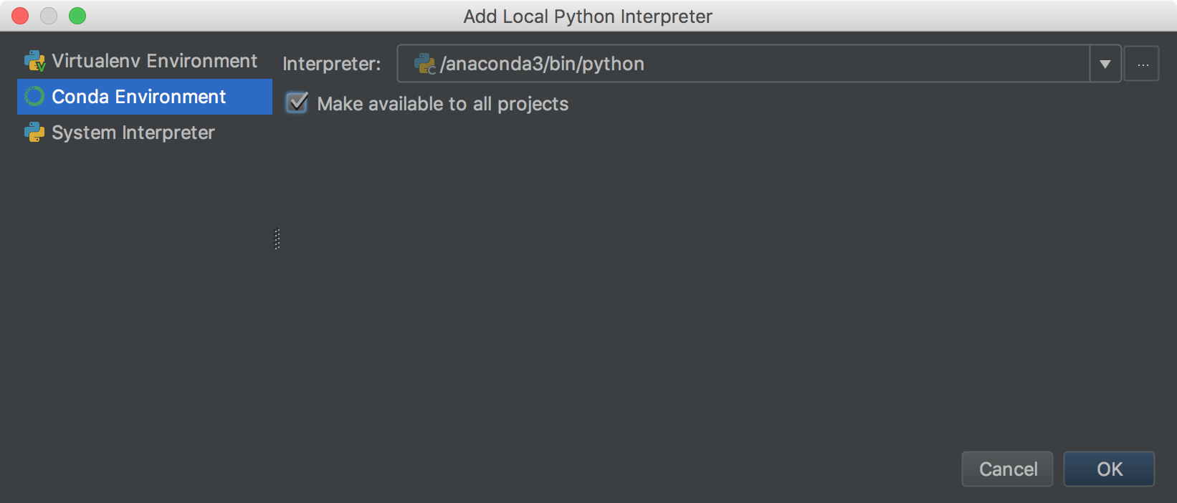The image size is (1177, 503).
Task: Confirm with the OK button
Action: (1109, 469)
